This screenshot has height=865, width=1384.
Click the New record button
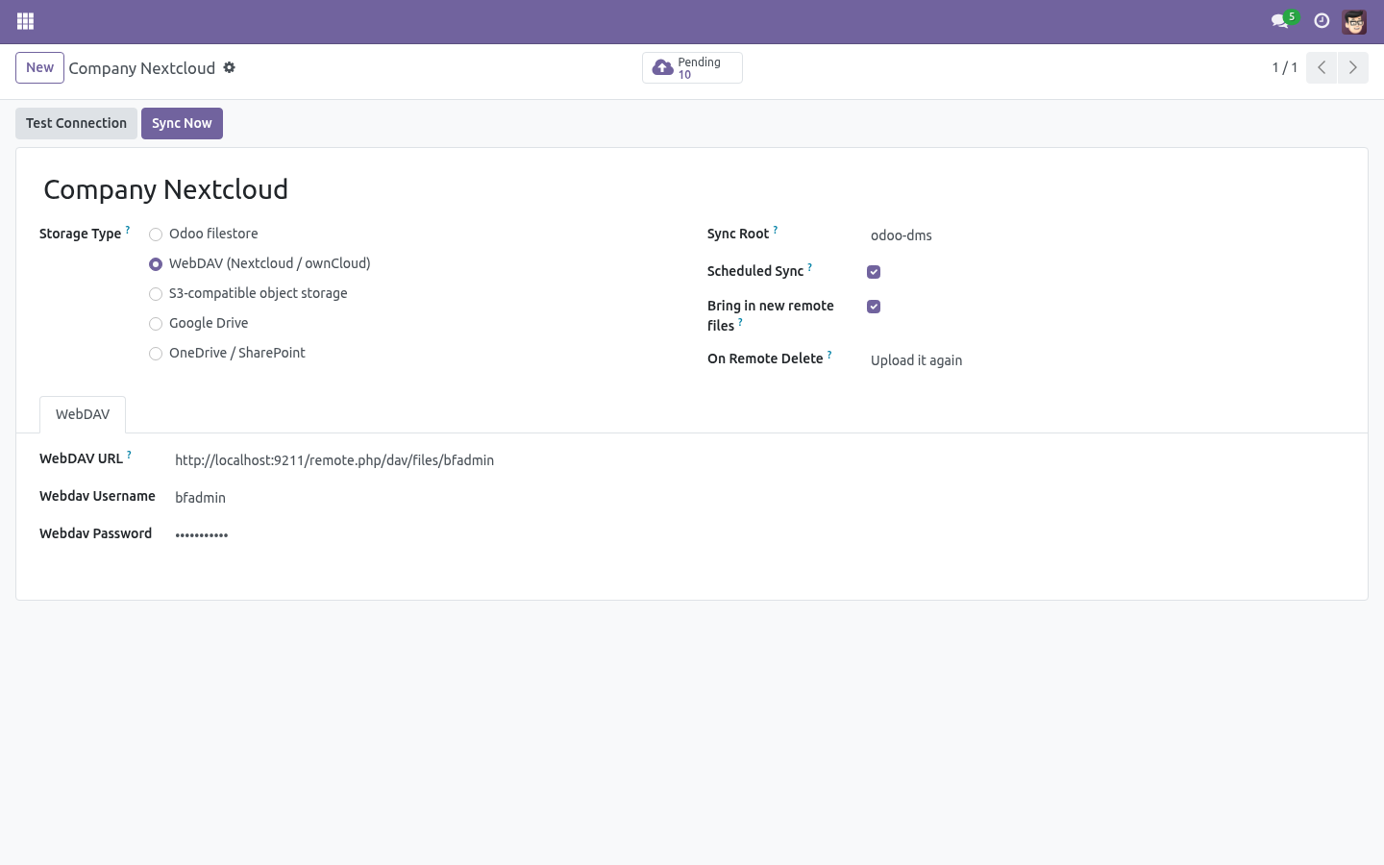point(39,67)
